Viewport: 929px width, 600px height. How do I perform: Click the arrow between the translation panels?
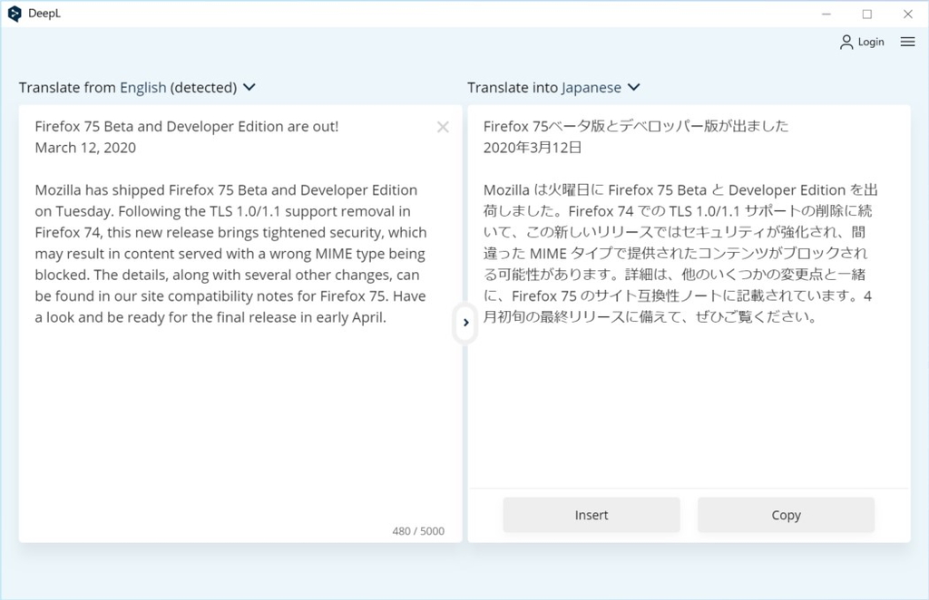pyautogui.click(x=465, y=323)
